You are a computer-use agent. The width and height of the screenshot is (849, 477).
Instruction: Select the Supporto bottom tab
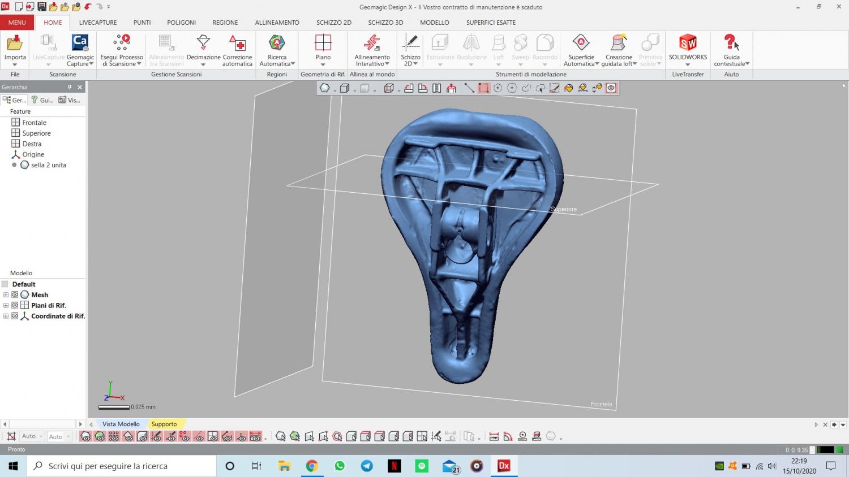click(164, 424)
